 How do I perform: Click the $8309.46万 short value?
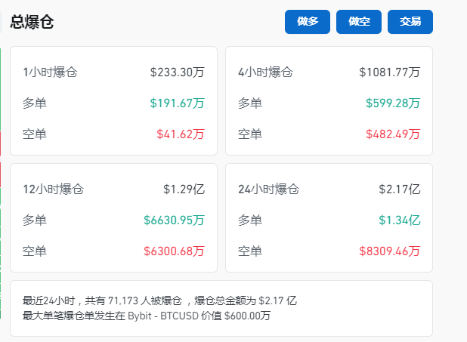(x=390, y=251)
